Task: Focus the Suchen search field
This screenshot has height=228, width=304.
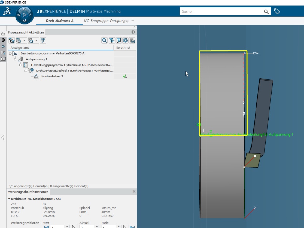Action: 222,12
